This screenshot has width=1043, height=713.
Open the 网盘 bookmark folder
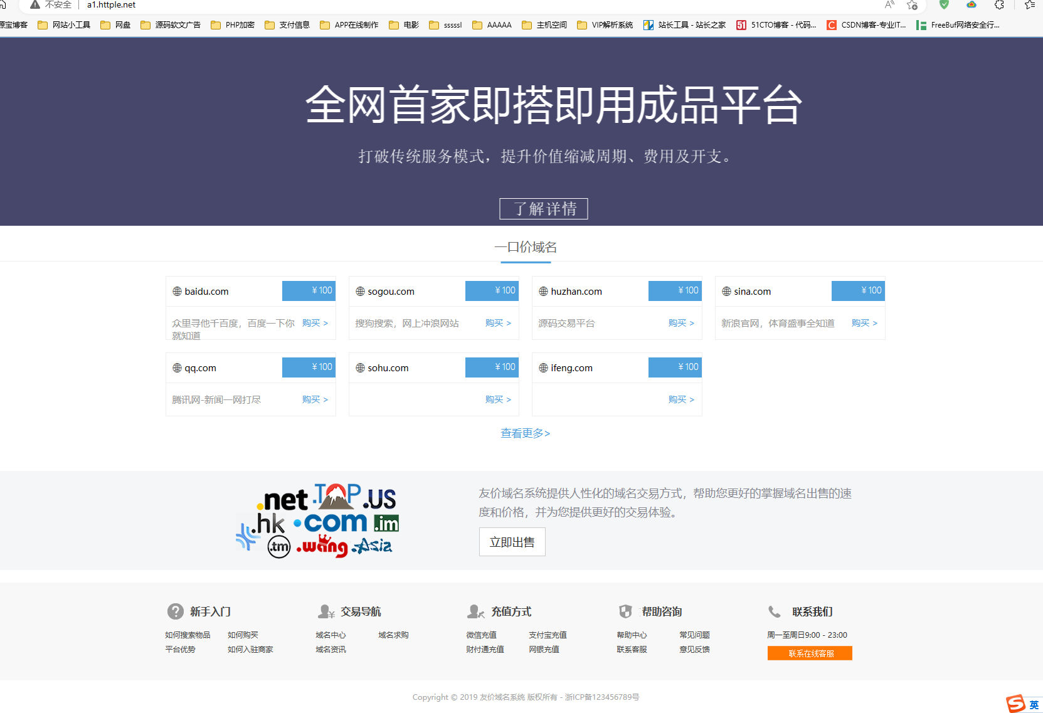(115, 25)
